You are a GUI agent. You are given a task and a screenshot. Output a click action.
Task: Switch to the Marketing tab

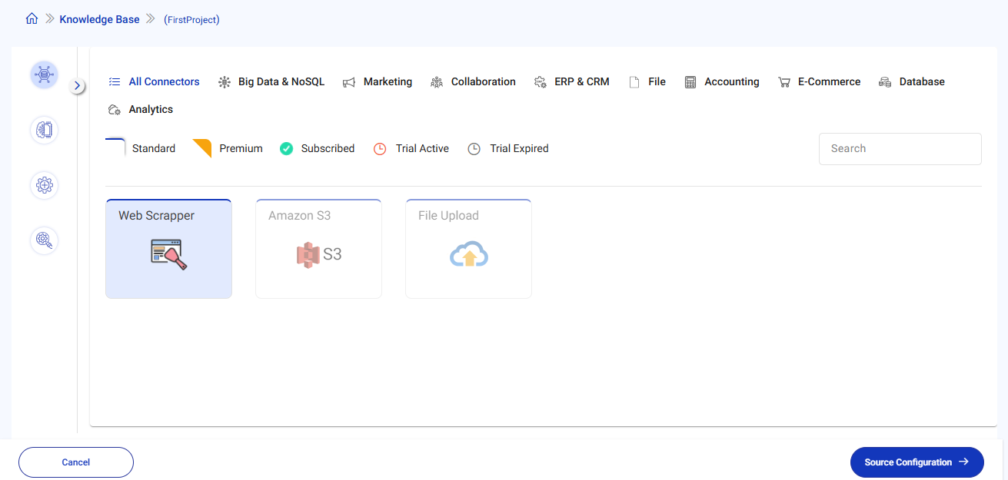(378, 81)
